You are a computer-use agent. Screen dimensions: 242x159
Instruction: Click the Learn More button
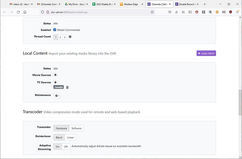click(206, 53)
